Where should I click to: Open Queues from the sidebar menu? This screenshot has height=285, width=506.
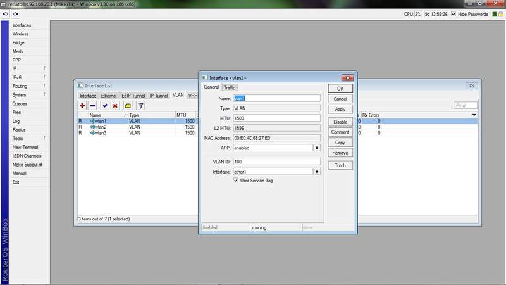pyautogui.click(x=20, y=104)
